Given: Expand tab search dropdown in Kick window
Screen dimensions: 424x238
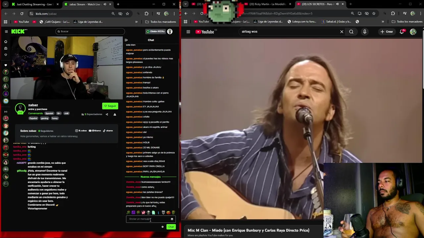Looking at the screenshot, I should click(5, 4).
